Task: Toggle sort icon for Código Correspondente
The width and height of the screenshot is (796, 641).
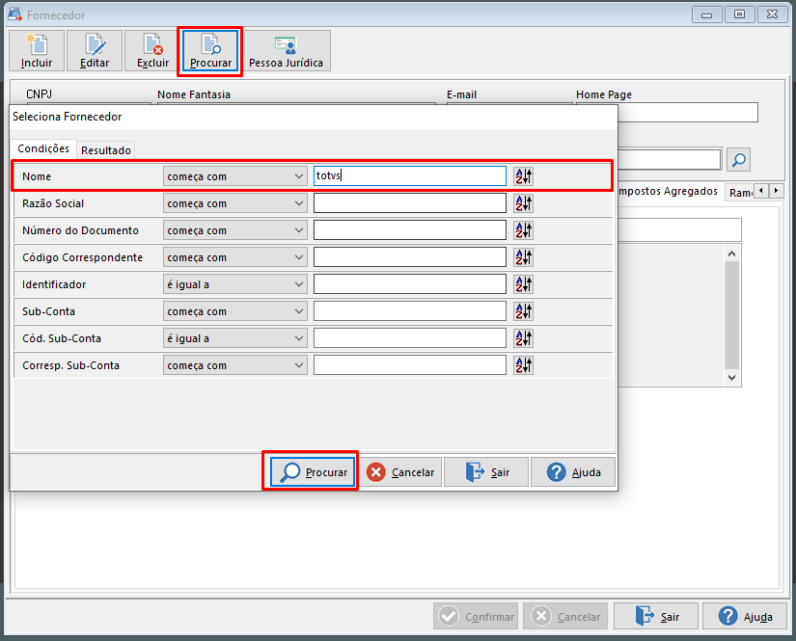Action: 523,257
